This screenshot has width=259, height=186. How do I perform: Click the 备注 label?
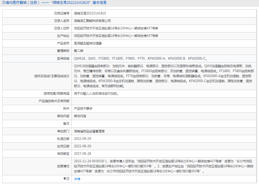click(x=66, y=124)
